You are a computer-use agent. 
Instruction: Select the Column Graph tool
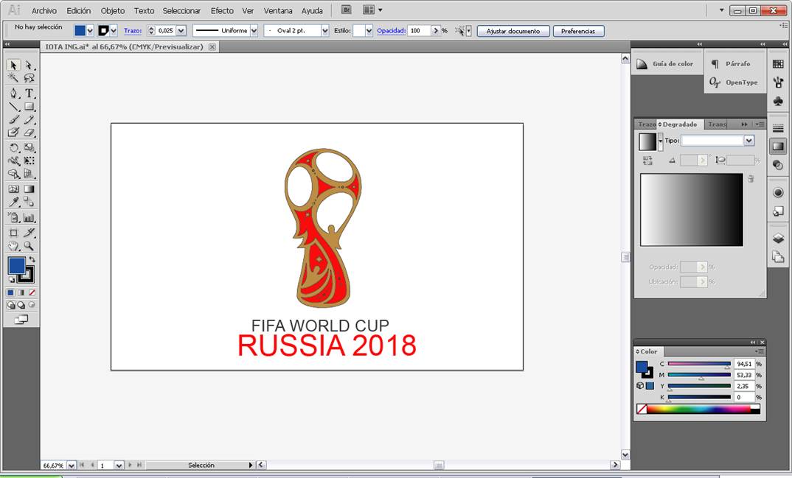click(29, 218)
